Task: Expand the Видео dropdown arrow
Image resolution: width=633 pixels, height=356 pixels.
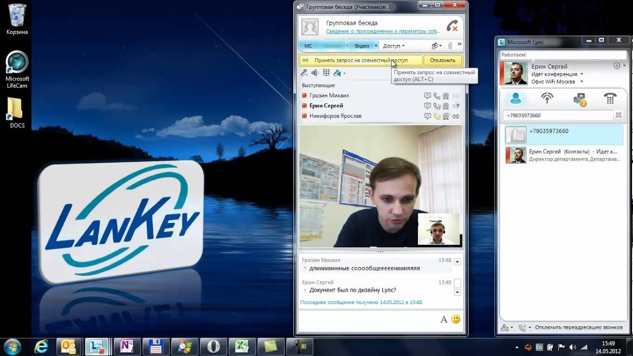Action: click(376, 46)
